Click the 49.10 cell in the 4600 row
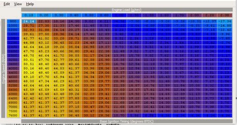 [x=29, y=77]
